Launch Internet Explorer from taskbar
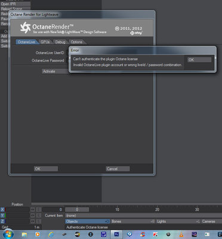The height and width of the screenshot is (239, 222). pyautogui.click(x=51, y=235)
